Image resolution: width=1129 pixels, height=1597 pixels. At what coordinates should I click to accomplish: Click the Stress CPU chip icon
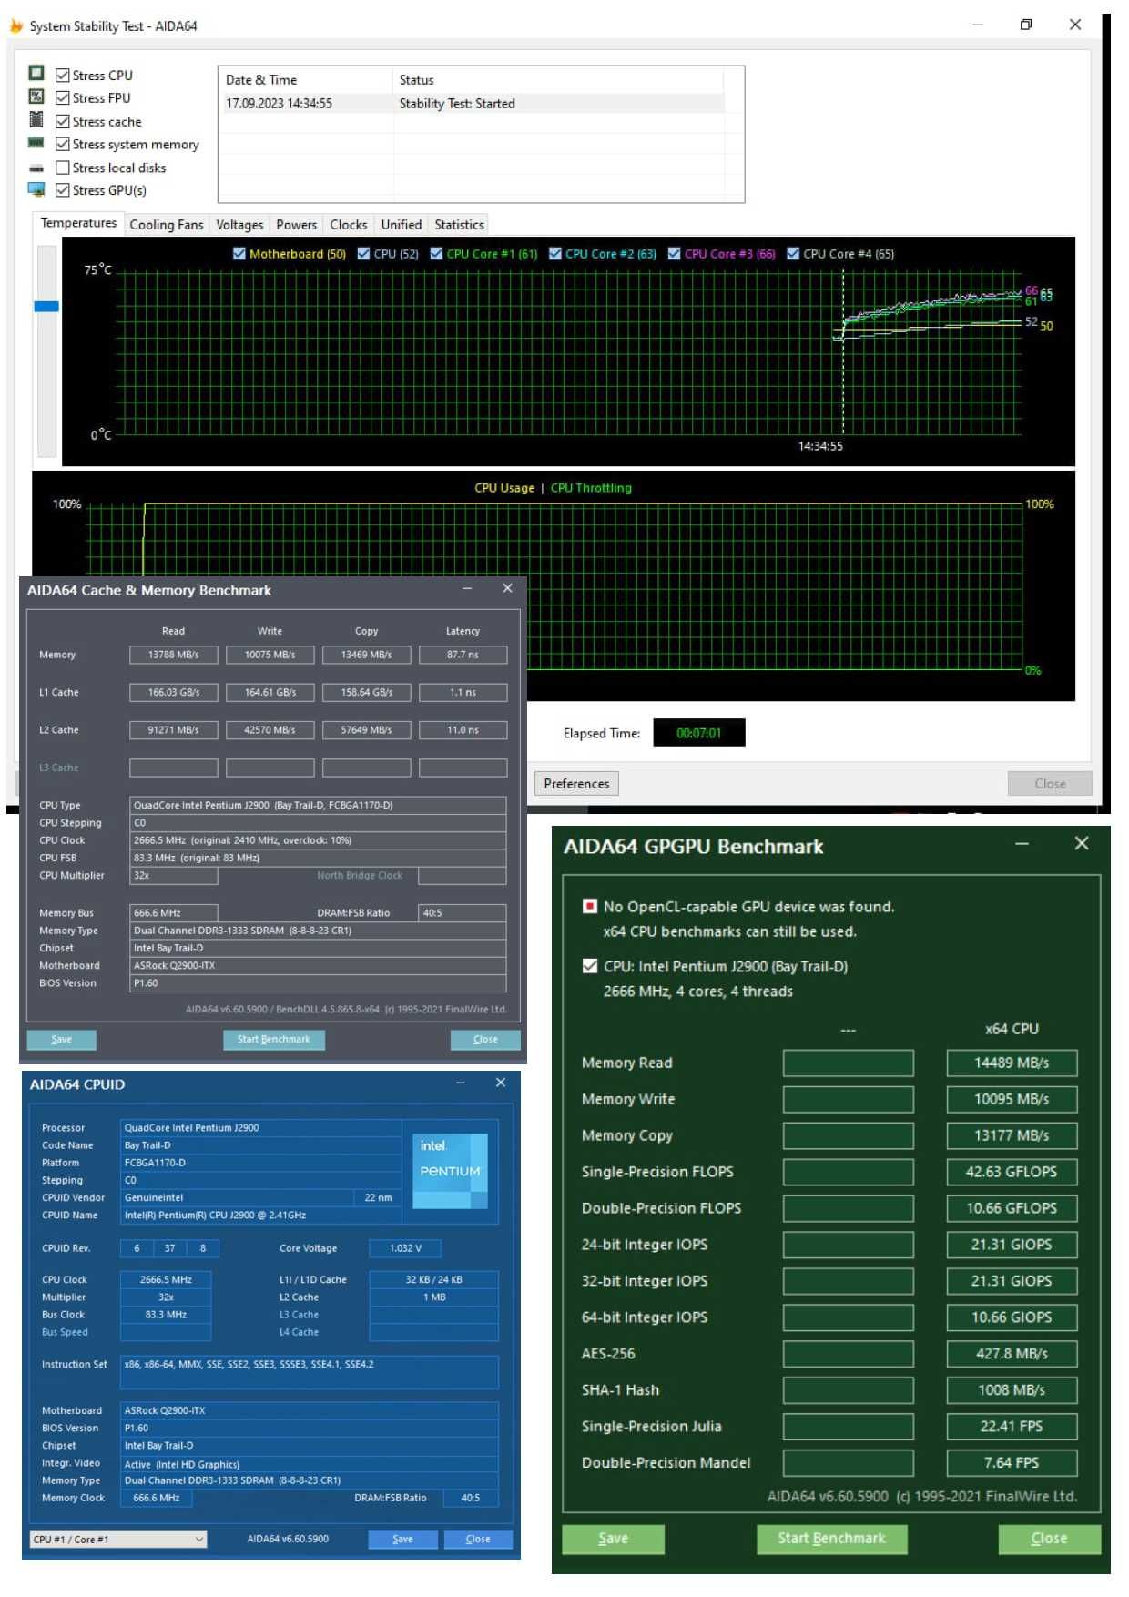pyautogui.click(x=36, y=73)
